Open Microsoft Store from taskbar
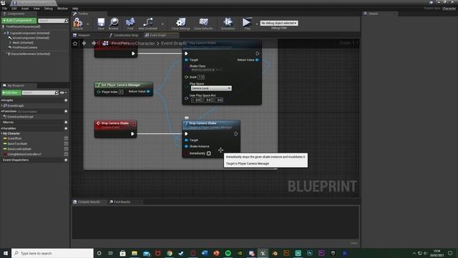The height and width of the screenshot is (258, 458). coord(122,253)
